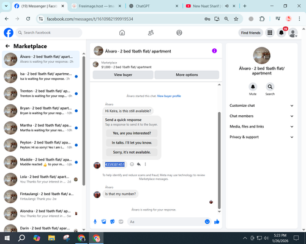Screen dimensions: 306x244
Task: Attach a file with the photo icon
Action: [104, 221]
